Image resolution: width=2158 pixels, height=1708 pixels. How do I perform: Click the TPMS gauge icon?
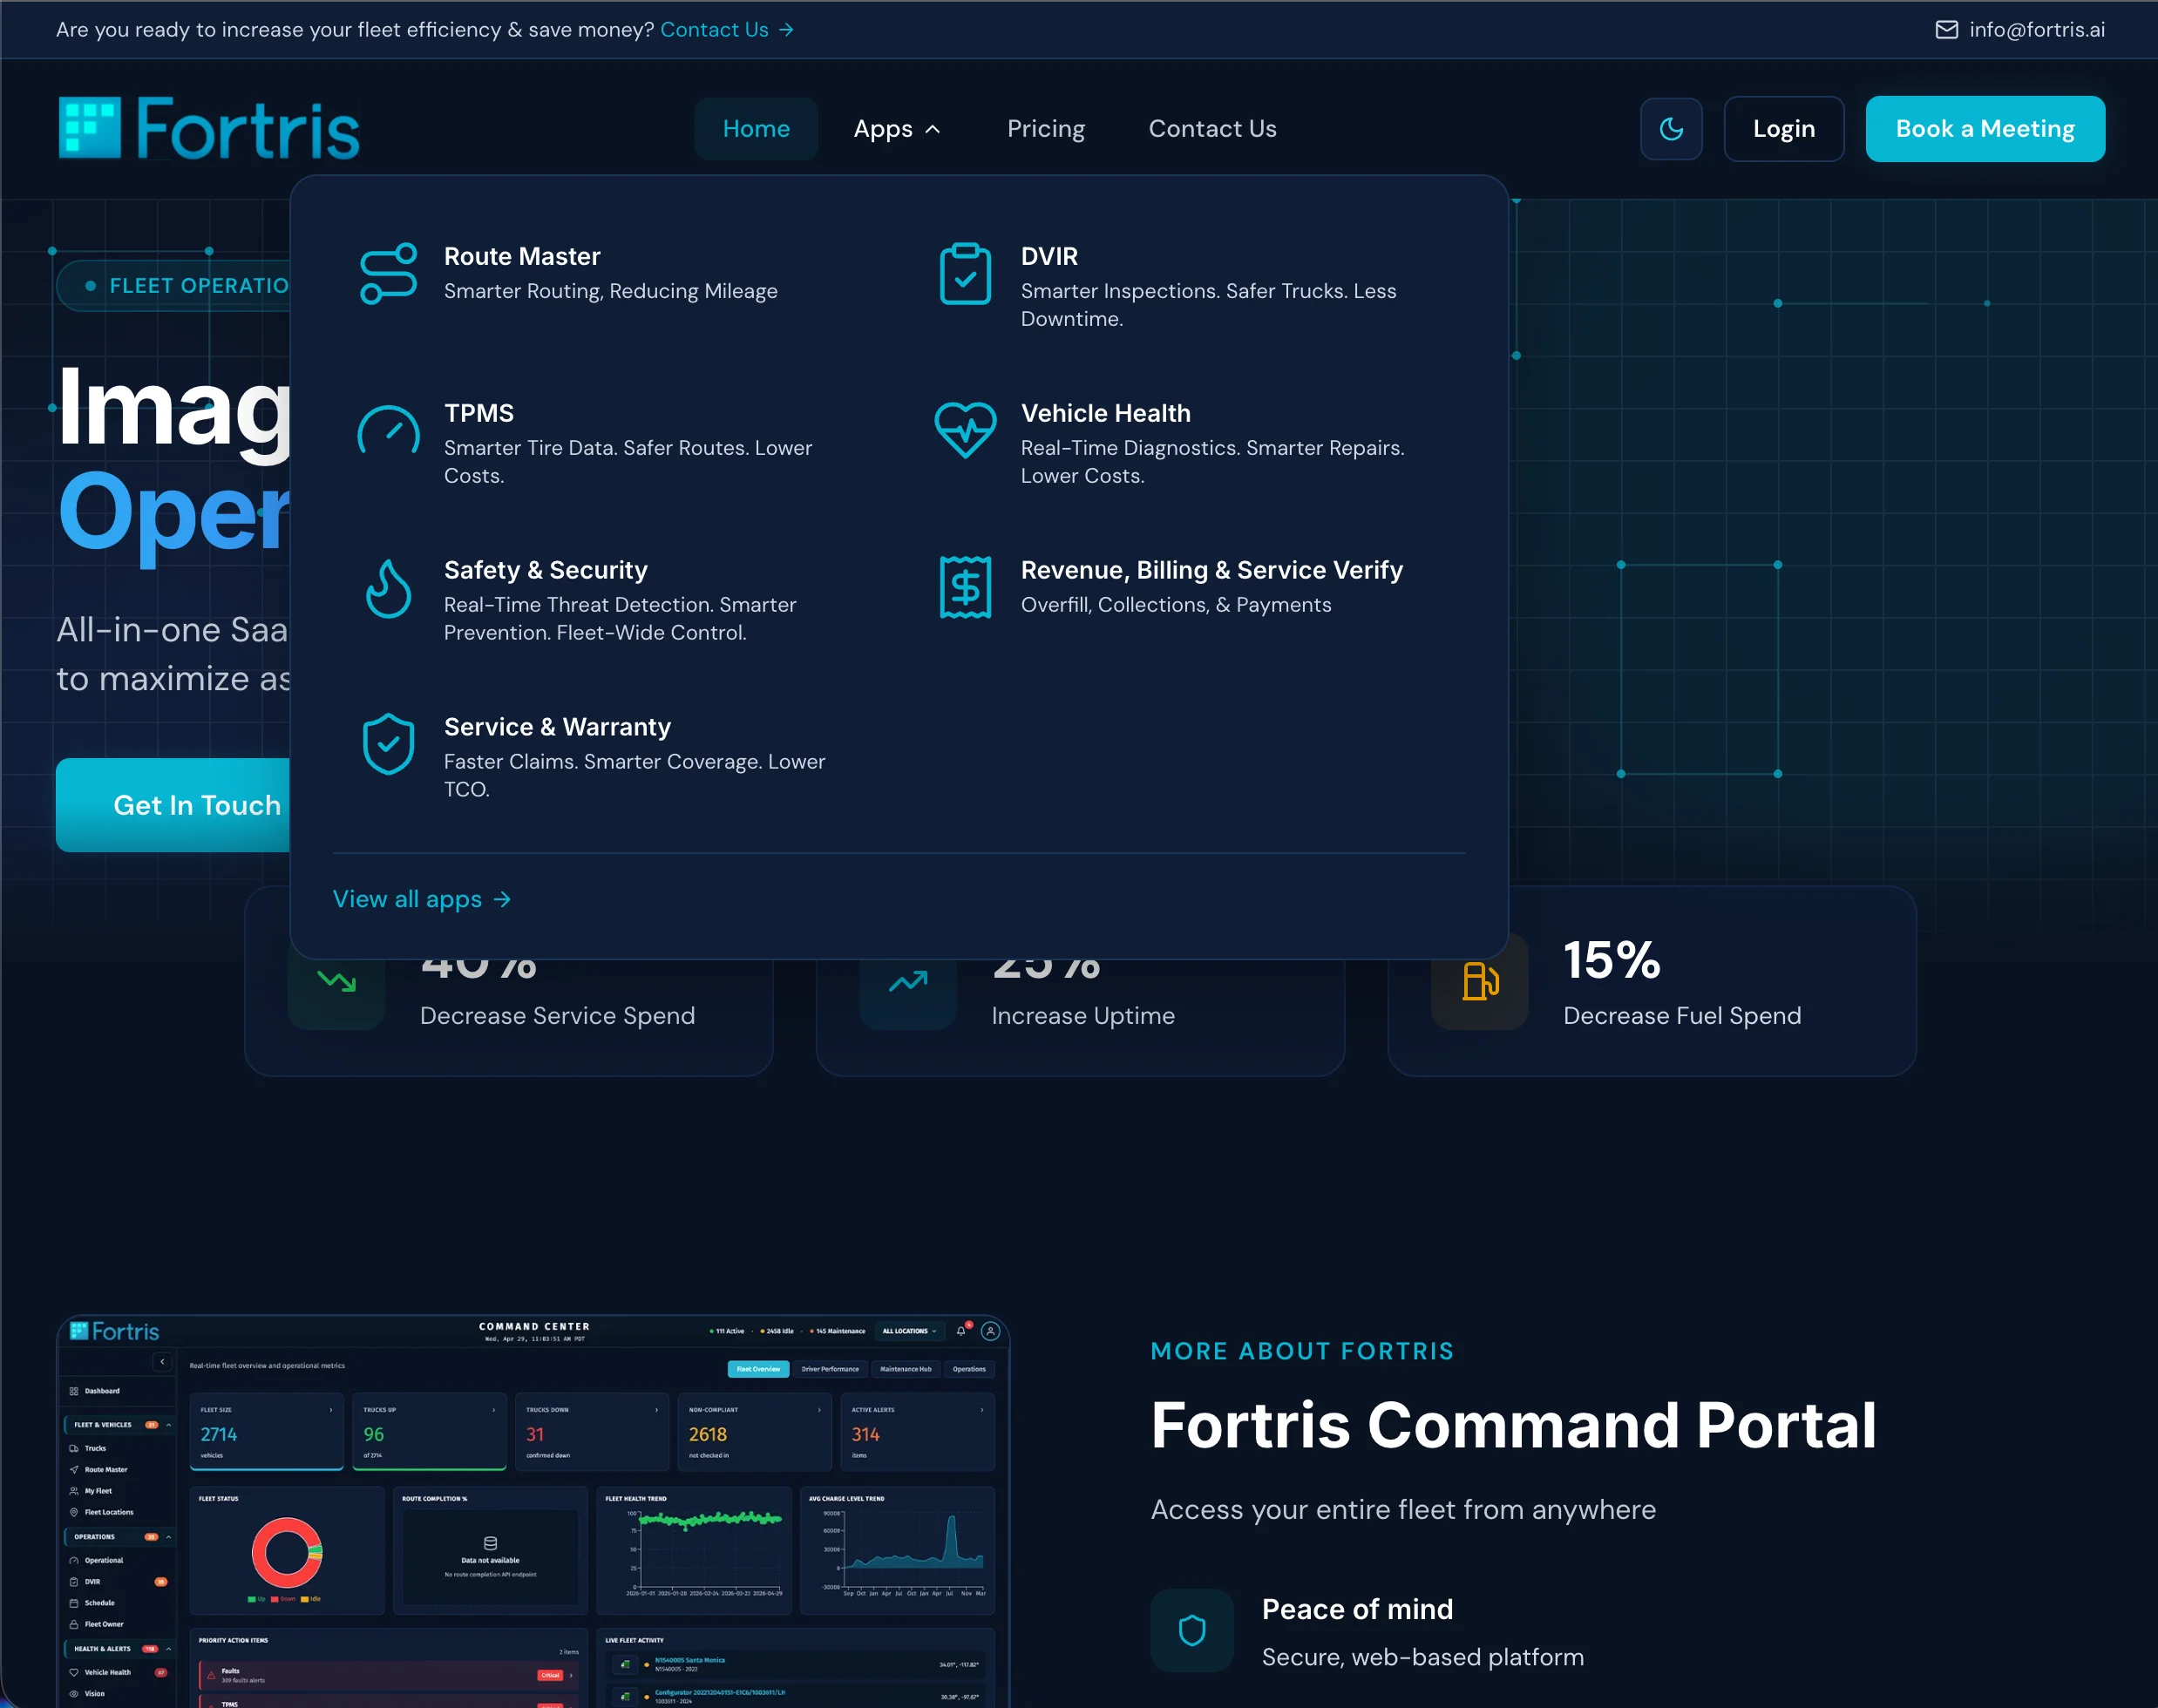pos(388,431)
